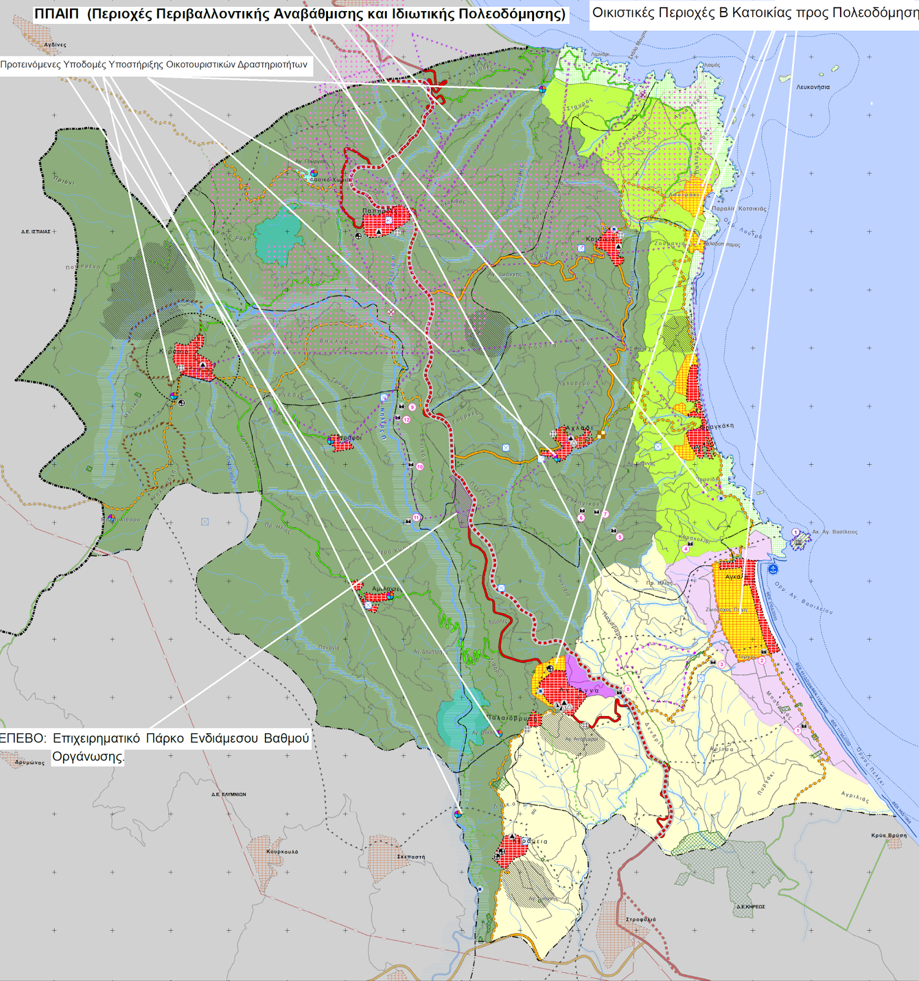919x981 pixels.
Task: Click the 'Παραλία Κοτσικιάς' label
Action: pos(739,208)
